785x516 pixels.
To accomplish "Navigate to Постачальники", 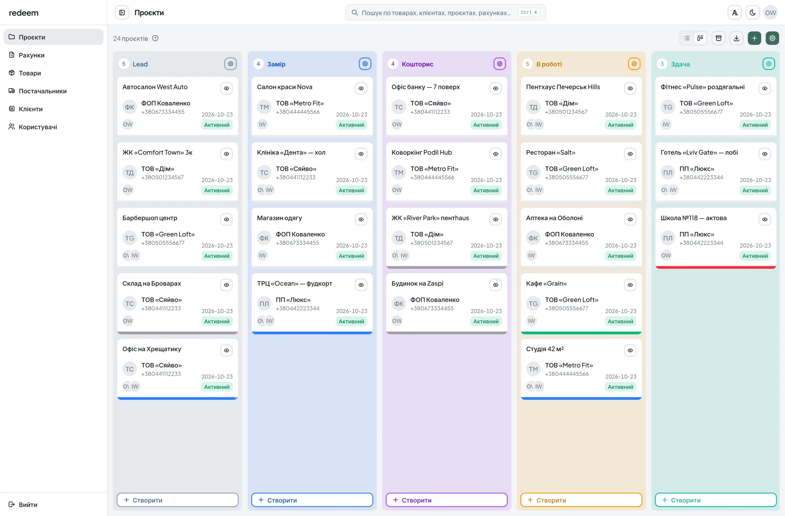I will pos(53,91).
